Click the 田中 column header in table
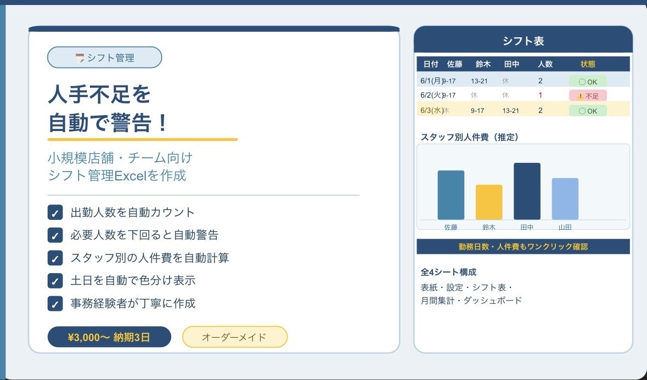 [x=511, y=64]
